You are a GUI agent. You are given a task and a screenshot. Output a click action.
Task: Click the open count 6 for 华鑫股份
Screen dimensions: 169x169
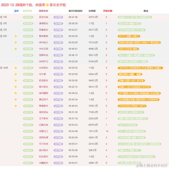coord(106,163)
